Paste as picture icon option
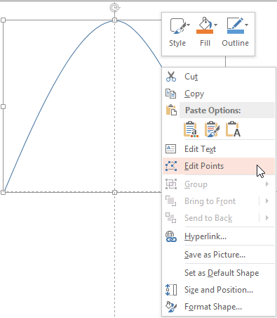 (212, 129)
